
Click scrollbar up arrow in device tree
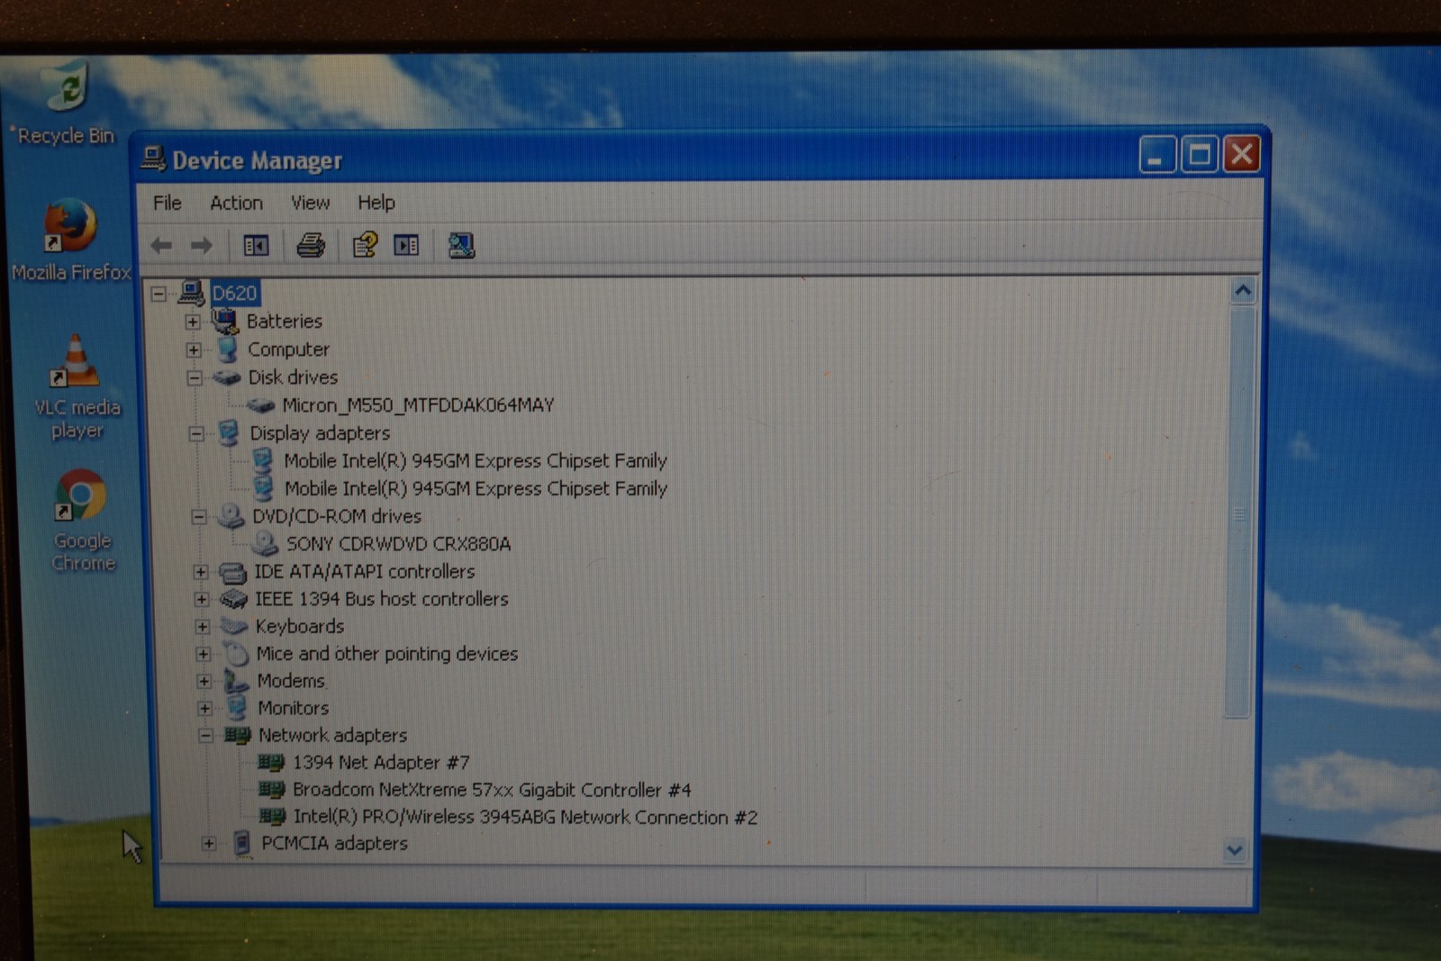[x=1243, y=291]
